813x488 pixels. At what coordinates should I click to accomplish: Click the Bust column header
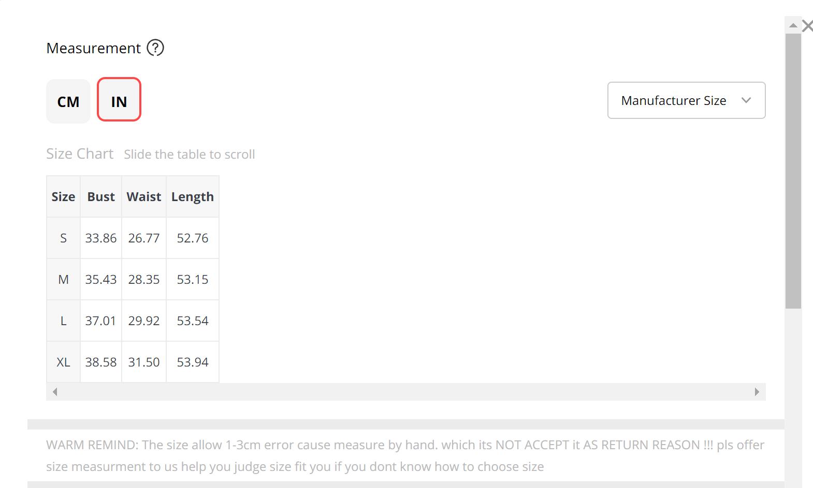pos(101,197)
